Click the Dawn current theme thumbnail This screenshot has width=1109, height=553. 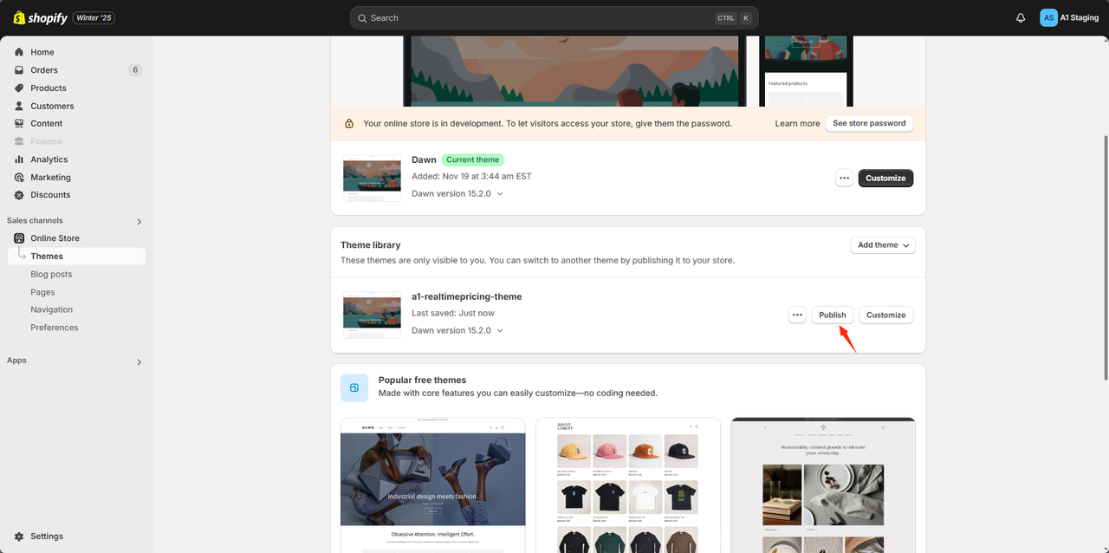click(x=372, y=179)
